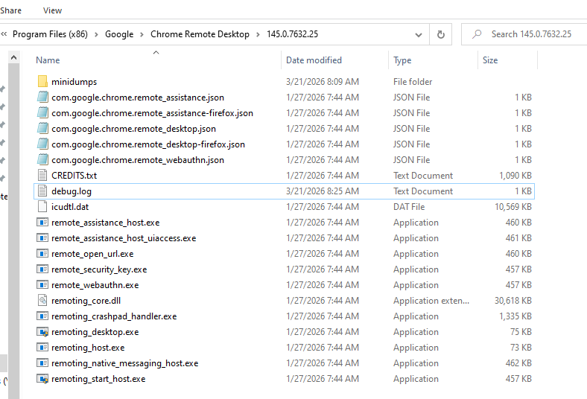Screen dimensions: 587x399
Task: Click the remote_assistance_host_uiaccess.exe icon
Action: [42, 238]
